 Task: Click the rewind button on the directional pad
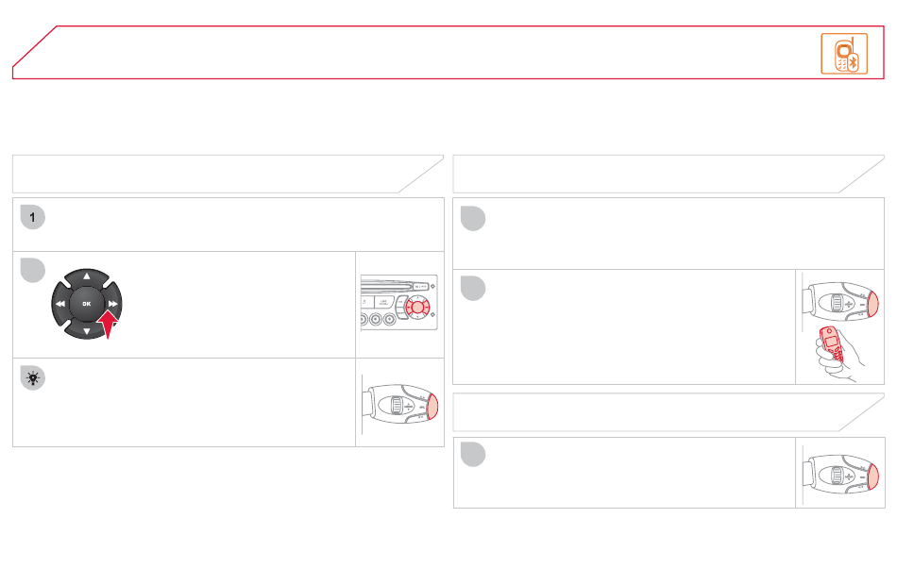click(x=60, y=304)
